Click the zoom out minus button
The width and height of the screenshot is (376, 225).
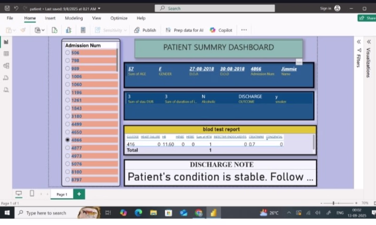pos(321,203)
